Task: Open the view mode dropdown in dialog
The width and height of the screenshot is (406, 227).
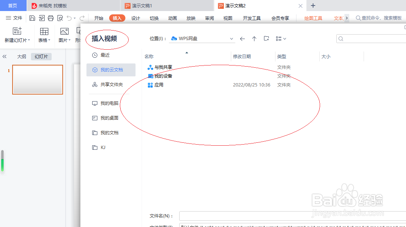Action: coord(281,38)
